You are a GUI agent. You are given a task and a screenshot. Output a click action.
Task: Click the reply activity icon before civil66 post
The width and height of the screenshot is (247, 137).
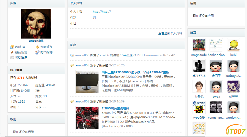72,55
